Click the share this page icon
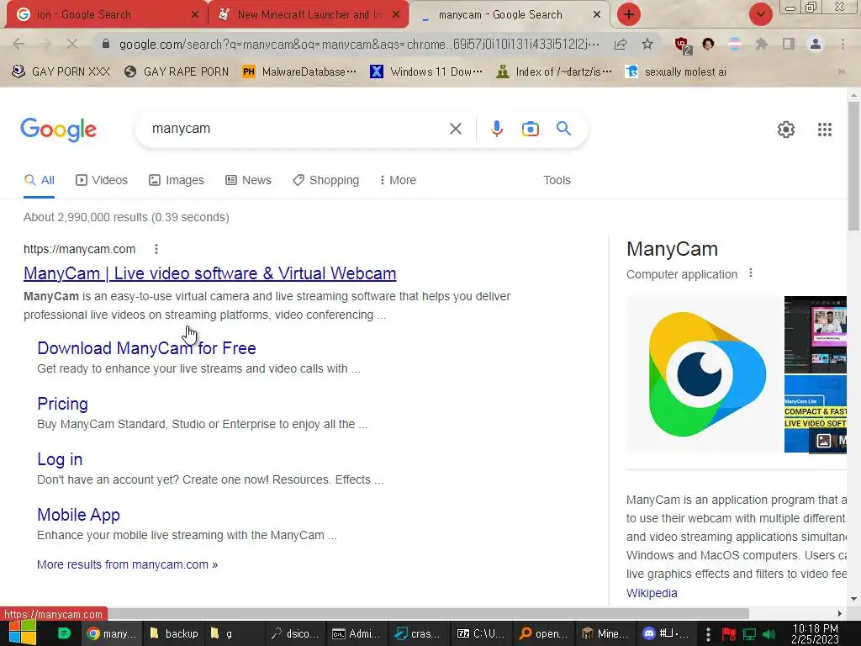Image resolution: width=861 pixels, height=646 pixels. coord(621,44)
